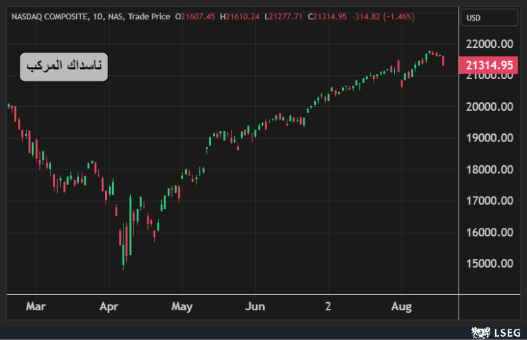Click the May label on time axis
Viewport: 527px width, 340px height.
[x=181, y=306]
